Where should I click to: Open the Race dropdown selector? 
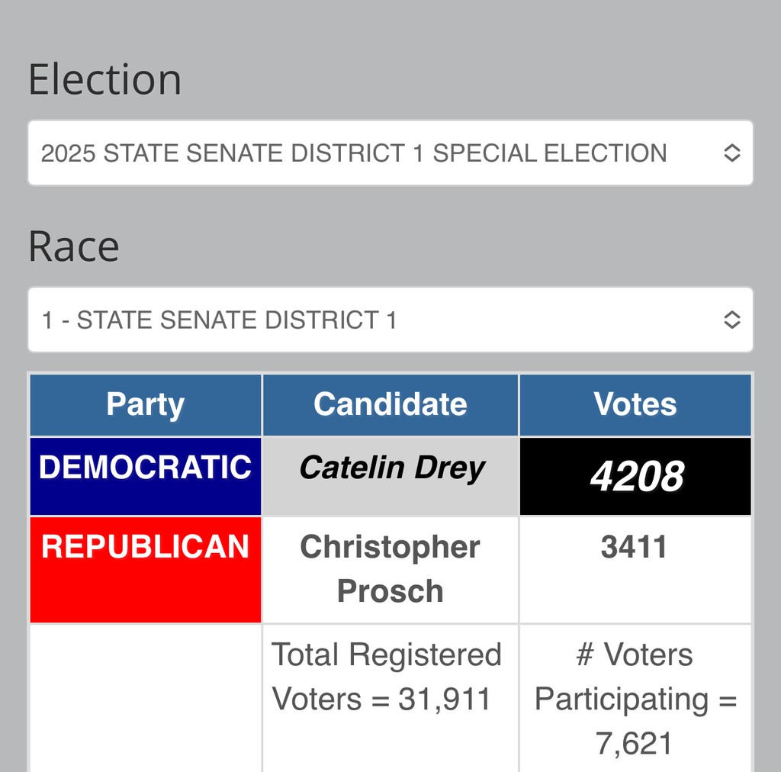point(390,320)
